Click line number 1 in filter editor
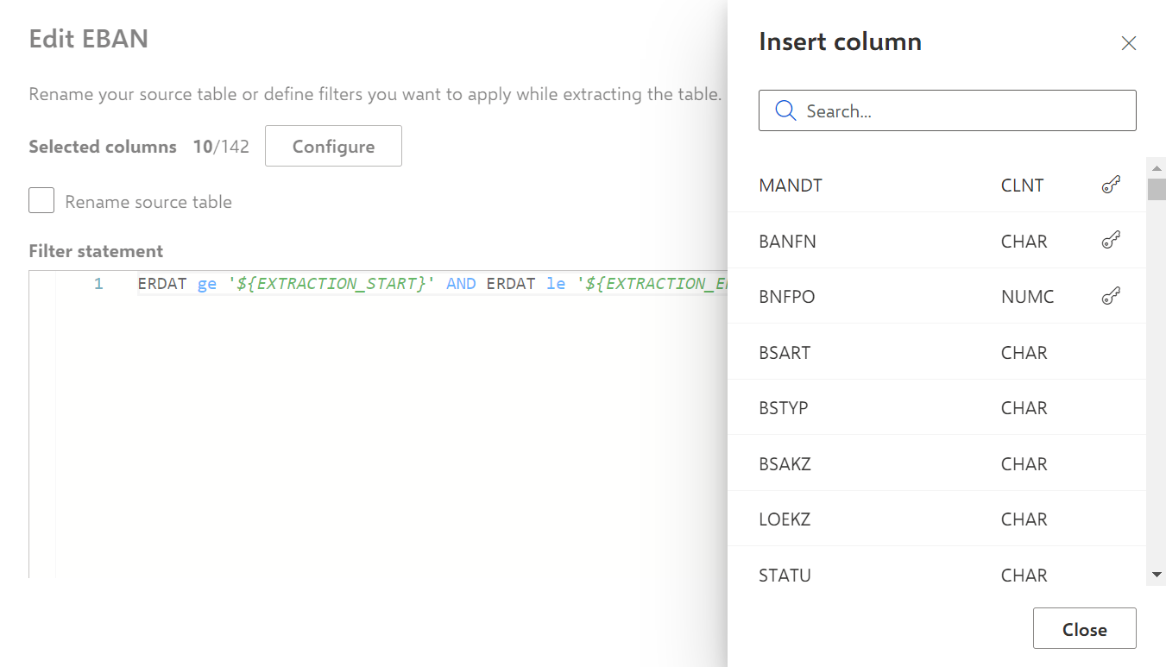Image resolution: width=1166 pixels, height=667 pixels. [98, 283]
